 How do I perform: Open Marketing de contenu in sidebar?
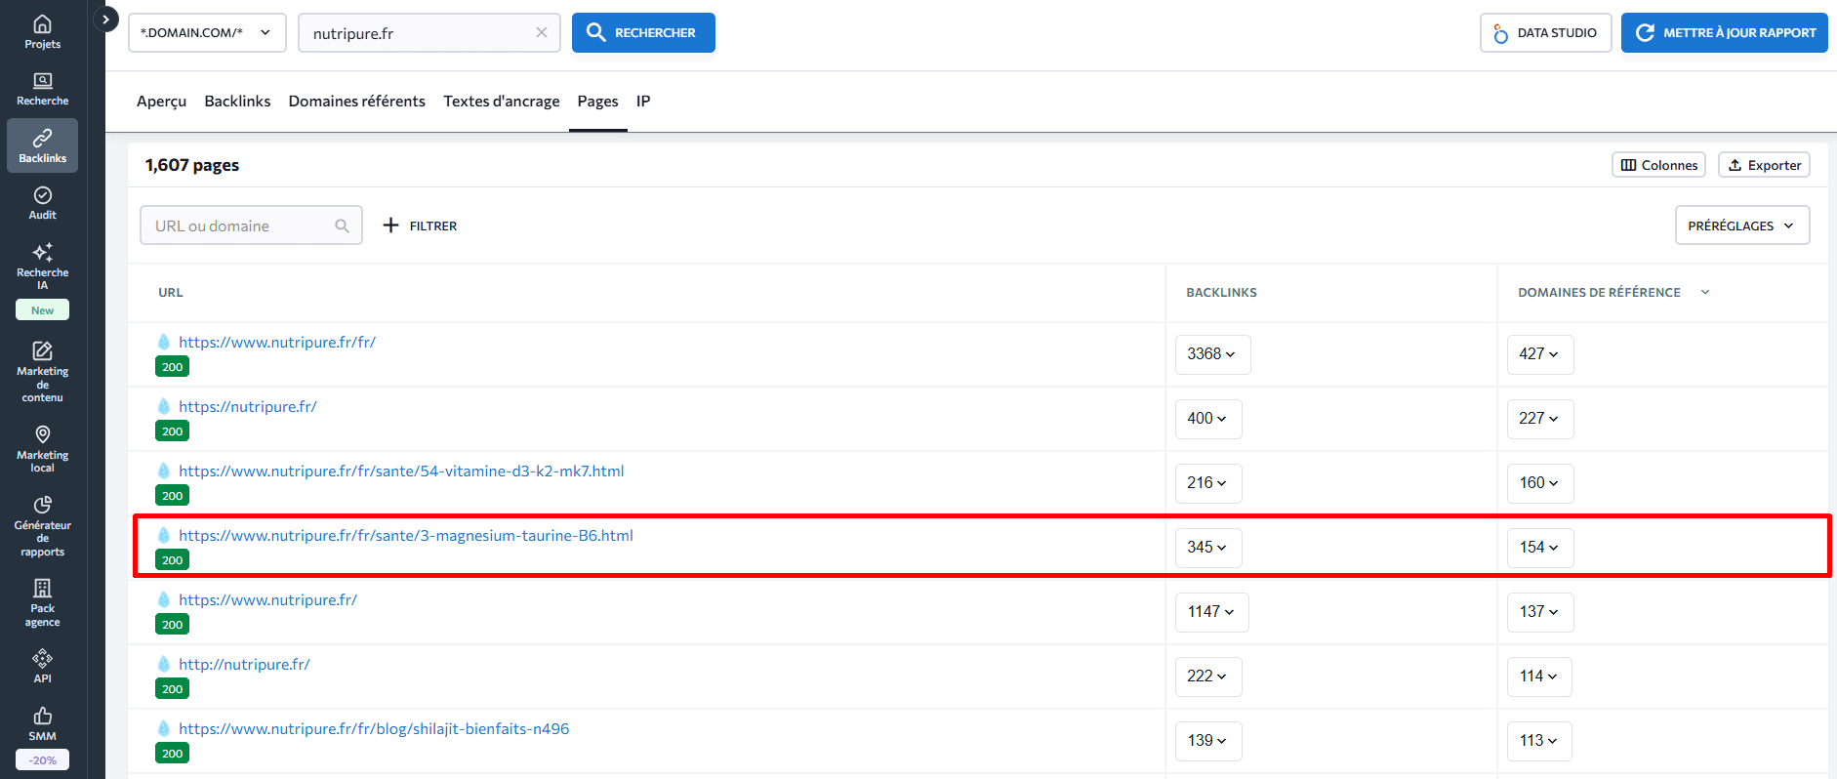coord(42,371)
